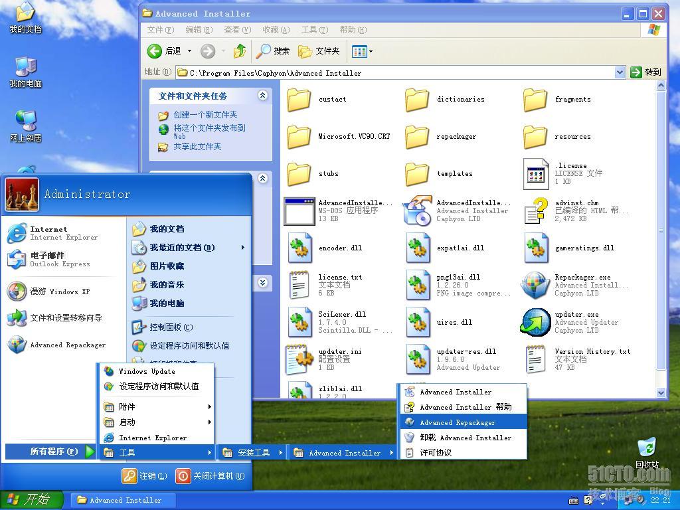Click 创建一个新文件夹 task link
Screen dimensions: 680x510
[205, 115]
